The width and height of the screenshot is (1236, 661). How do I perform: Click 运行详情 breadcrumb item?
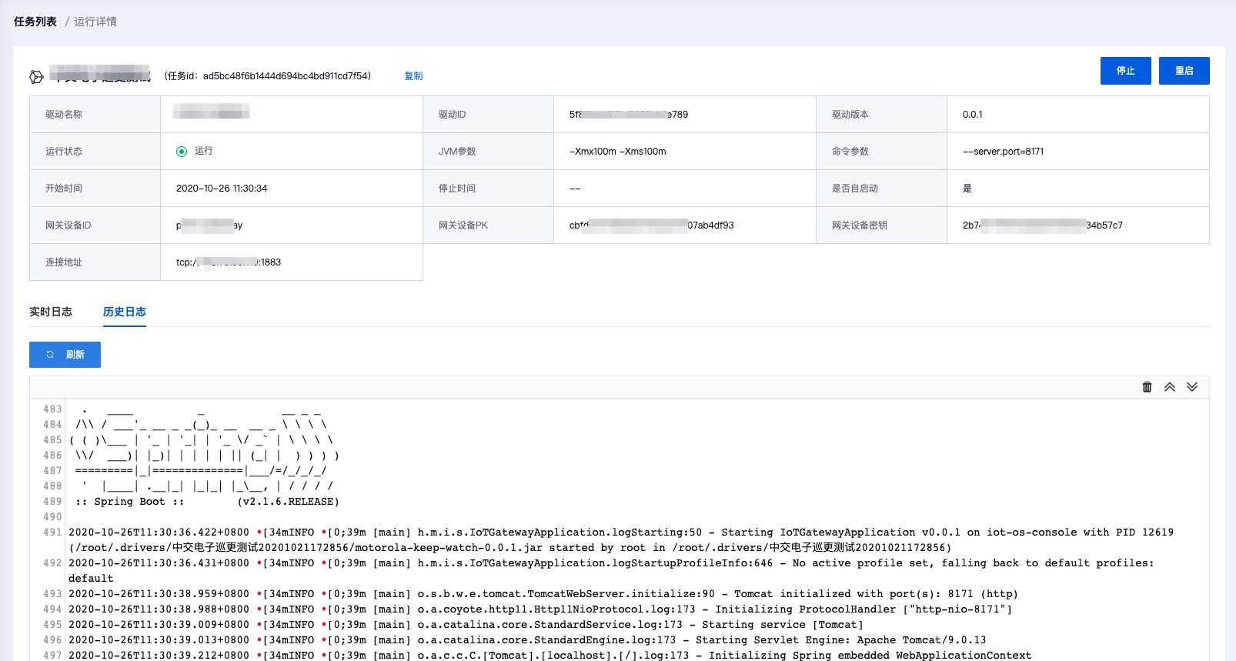(x=95, y=22)
